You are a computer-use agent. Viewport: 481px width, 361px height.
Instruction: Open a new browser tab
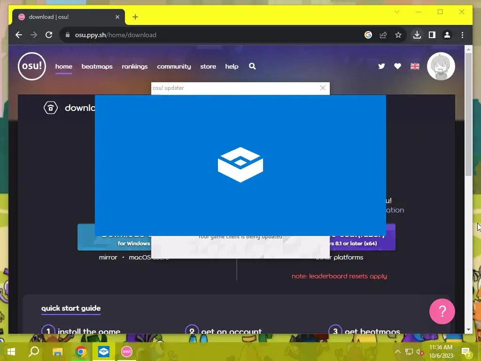135,17
